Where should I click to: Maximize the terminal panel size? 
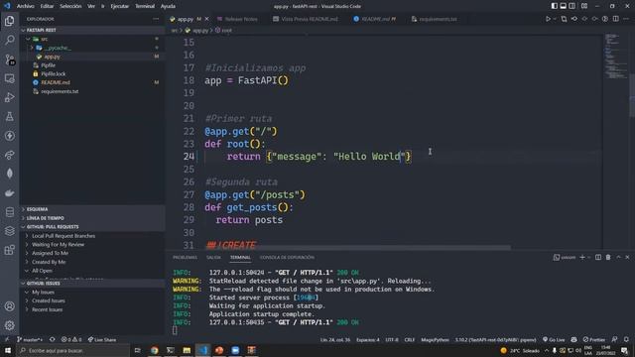pos(618,257)
